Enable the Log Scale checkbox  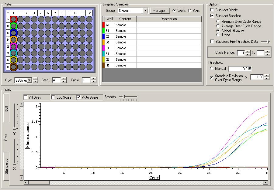(x=53, y=97)
